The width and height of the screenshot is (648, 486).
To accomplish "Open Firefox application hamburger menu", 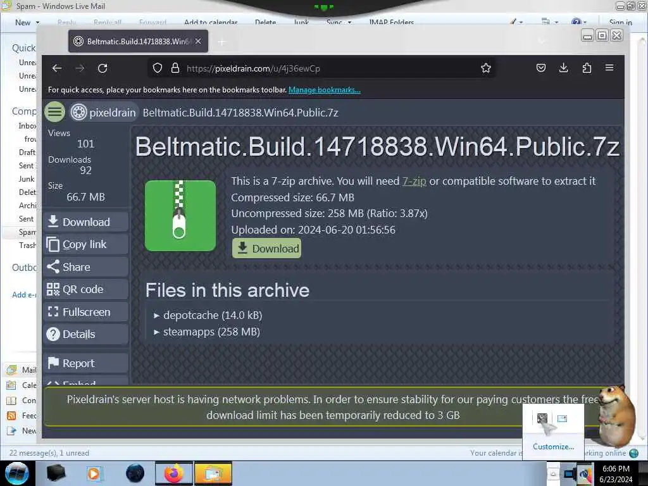I will click(609, 68).
